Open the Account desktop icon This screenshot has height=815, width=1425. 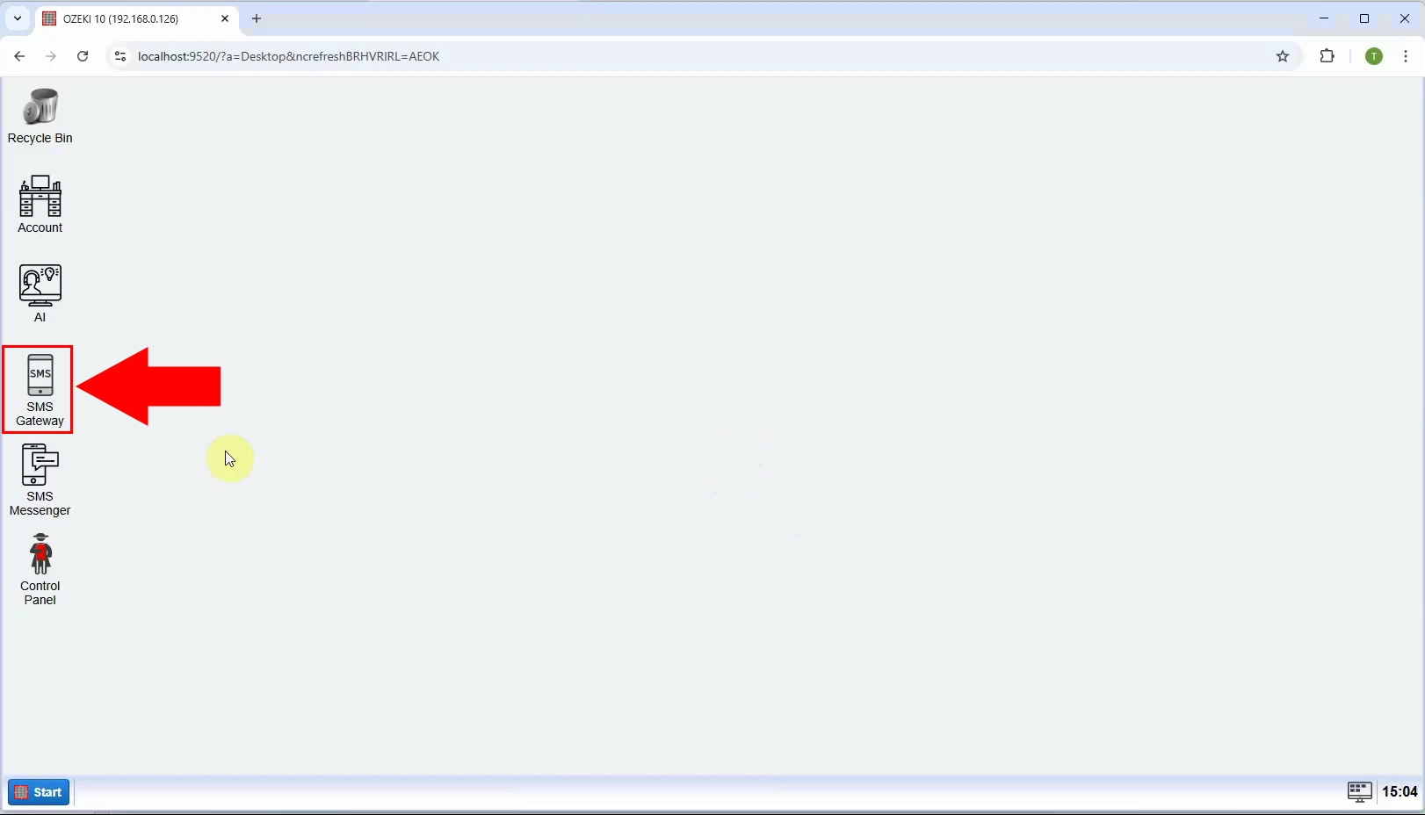(x=40, y=205)
